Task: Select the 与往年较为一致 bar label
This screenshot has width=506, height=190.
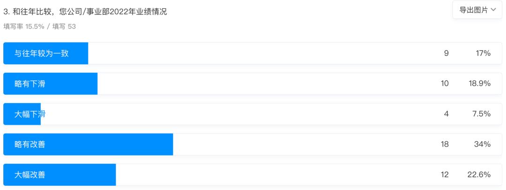Action: [42, 53]
